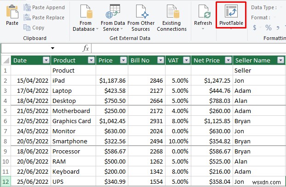Viewport: 286px width, 187px height.
Task: Open the Product column filter dropdown
Action: (x=91, y=60)
